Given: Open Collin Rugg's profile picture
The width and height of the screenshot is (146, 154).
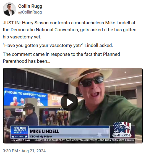Looking at the screenshot, I should [x=9, y=9].
